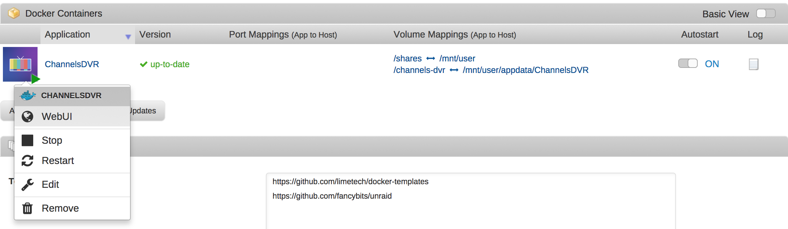Click the /shares volume mapping link
788x229 pixels.
click(407, 59)
